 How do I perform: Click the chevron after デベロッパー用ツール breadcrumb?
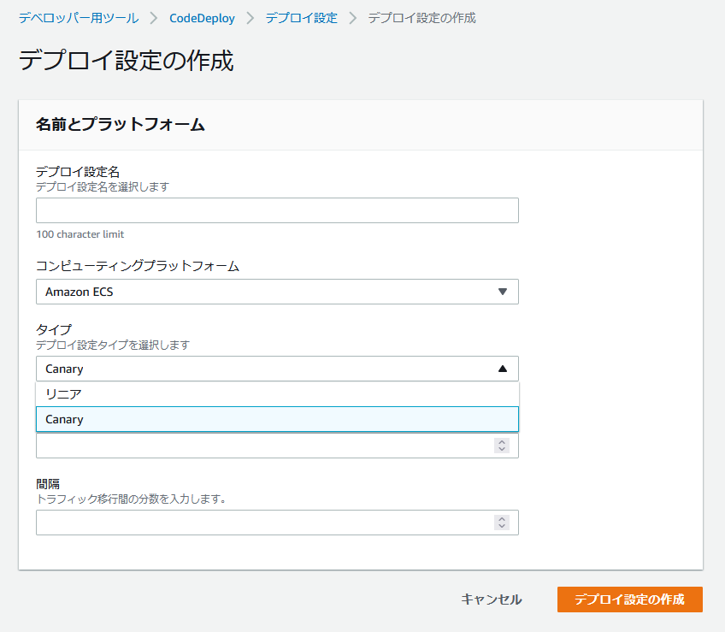point(154,18)
